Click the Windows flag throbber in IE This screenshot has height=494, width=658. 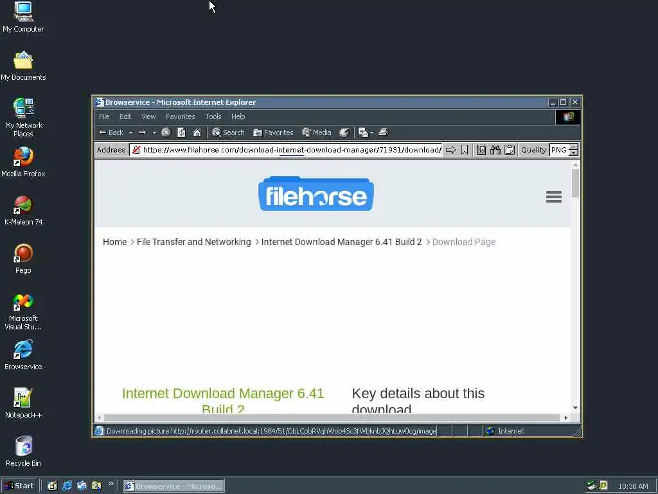(x=568, y=117)
